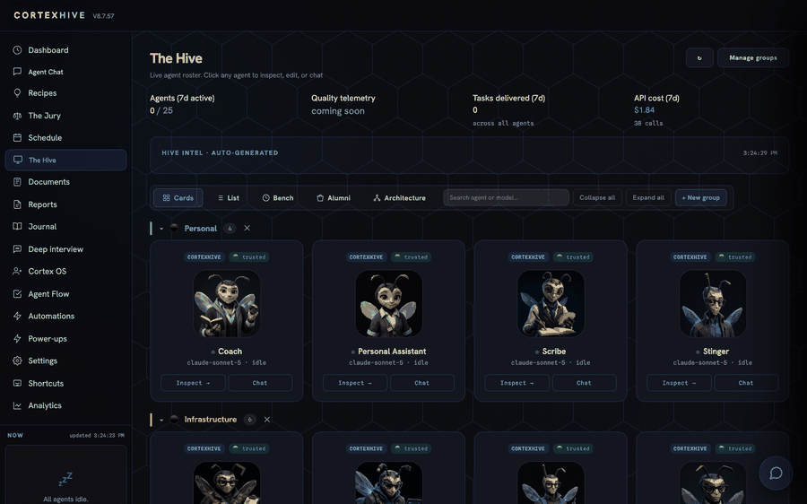Select The Hive monitor icon

point(18,160)
